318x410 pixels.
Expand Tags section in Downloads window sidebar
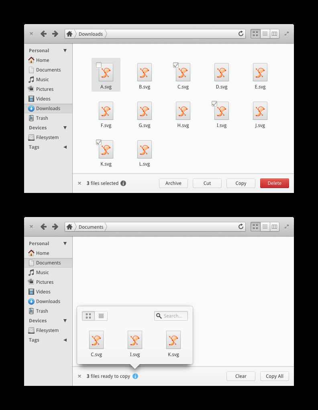pos(65,147)
